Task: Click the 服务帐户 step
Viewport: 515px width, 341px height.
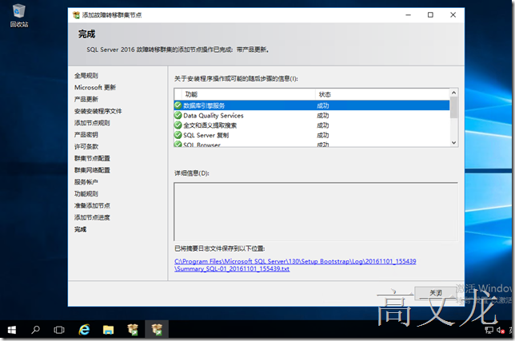Action: [x=86, y=181]
